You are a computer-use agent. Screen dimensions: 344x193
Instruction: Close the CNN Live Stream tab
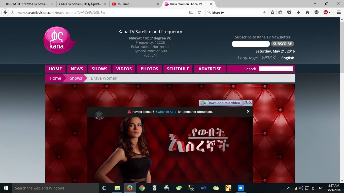point(105,4)
